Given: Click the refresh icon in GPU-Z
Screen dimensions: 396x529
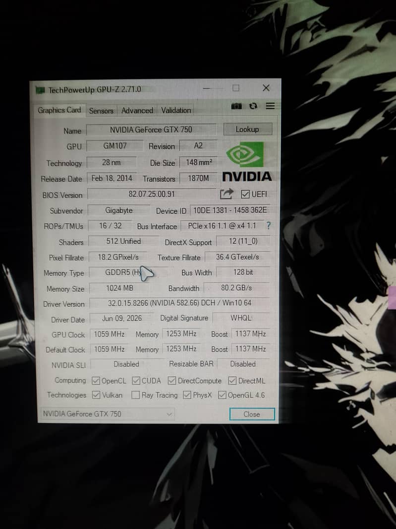Looking at the screenshot, I should point(253,106).
